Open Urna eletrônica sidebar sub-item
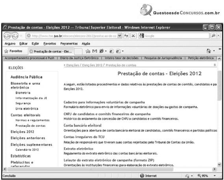 click(x=27, y=109)
